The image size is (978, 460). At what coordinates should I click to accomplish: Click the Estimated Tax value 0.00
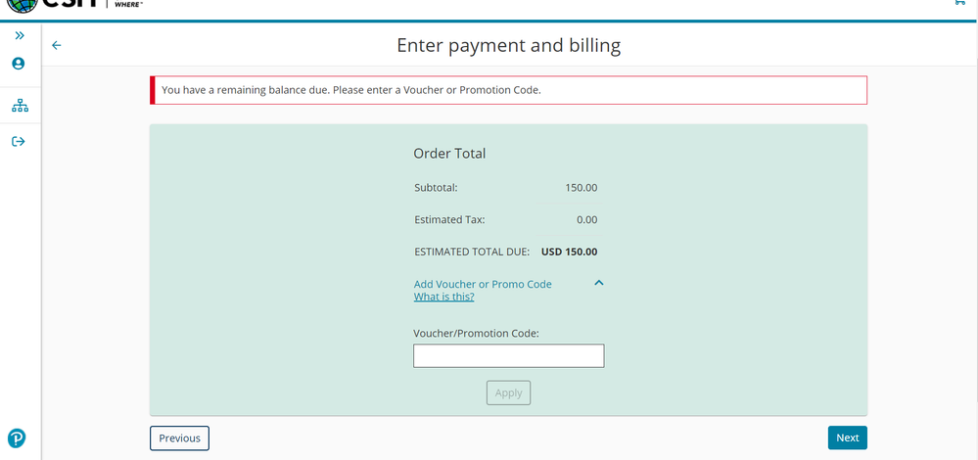(586, 219)
